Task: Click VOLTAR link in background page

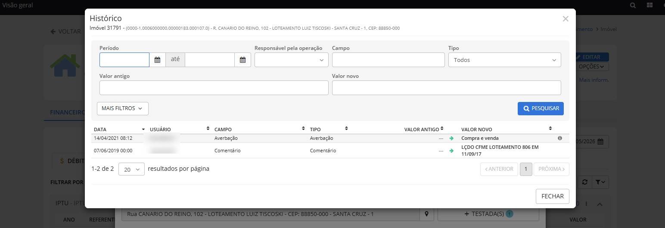Action: tap(65, 31)
